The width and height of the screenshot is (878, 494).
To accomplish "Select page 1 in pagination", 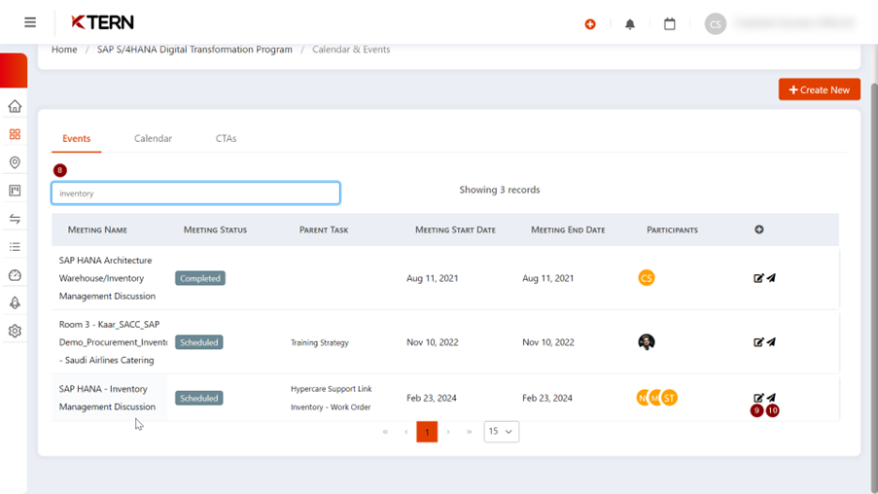I will pos(427,432).
